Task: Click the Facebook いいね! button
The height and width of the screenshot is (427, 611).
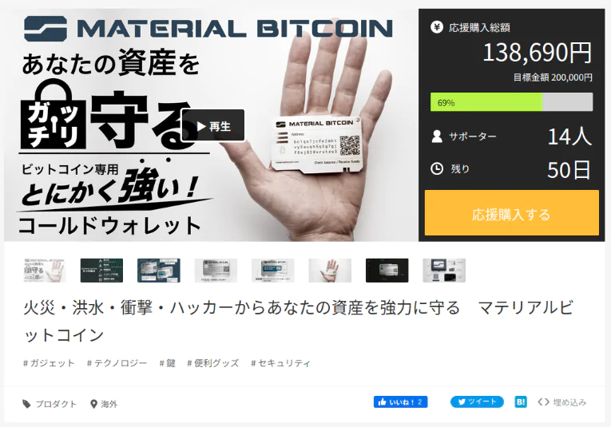Action: pyautogui.click(x=400, y=402)
